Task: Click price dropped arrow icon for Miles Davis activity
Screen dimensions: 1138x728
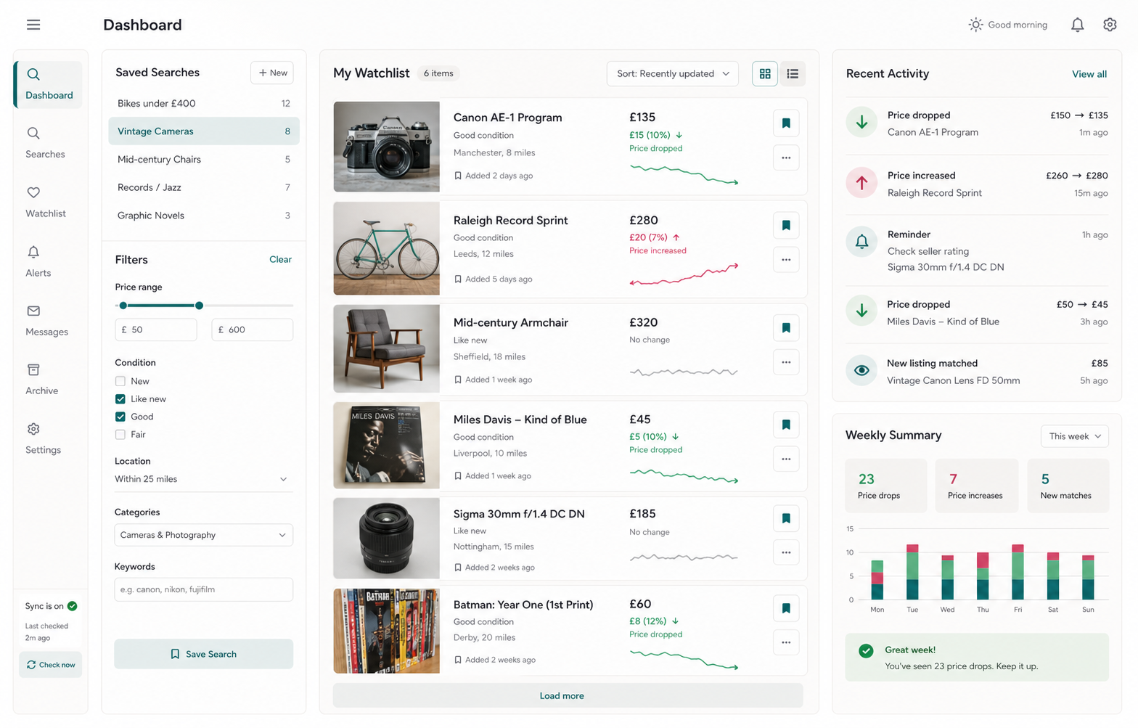Action: pos(861,311)
